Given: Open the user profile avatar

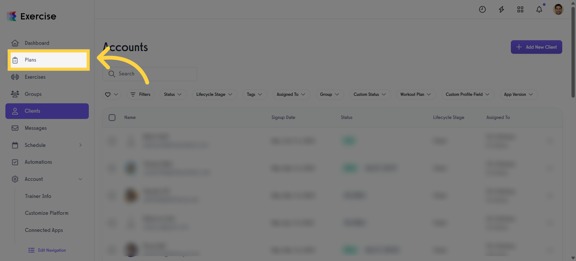Looking at the screenshot, I should click(x=558, y=9).
